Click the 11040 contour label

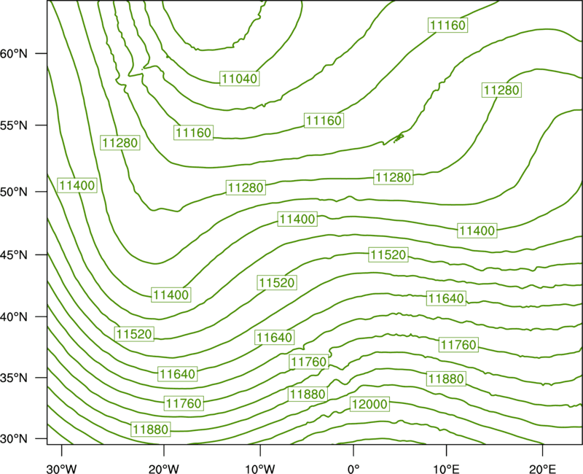240,79
